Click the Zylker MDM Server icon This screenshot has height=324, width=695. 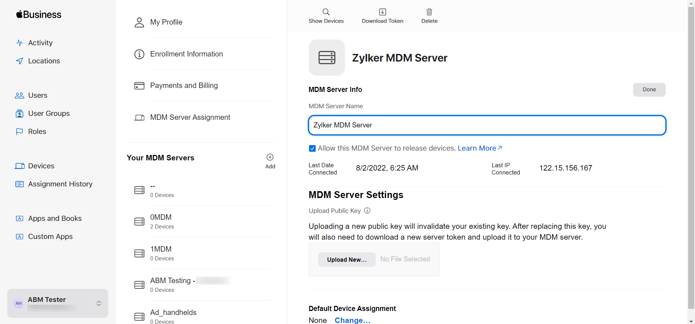point(327,58)
